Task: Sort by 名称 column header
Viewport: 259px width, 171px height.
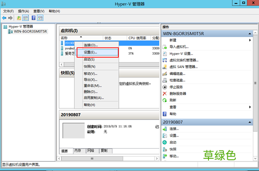Action: pyautogui.click(x=81, y=38)
